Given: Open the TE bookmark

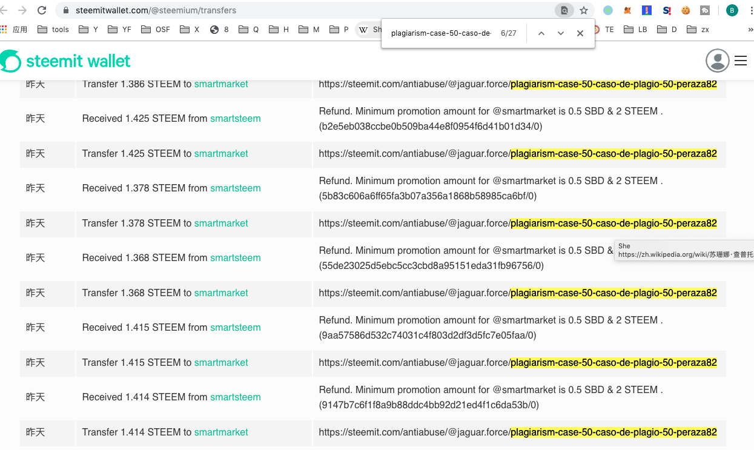Looking at the screenshot, I should pos(604,29).
